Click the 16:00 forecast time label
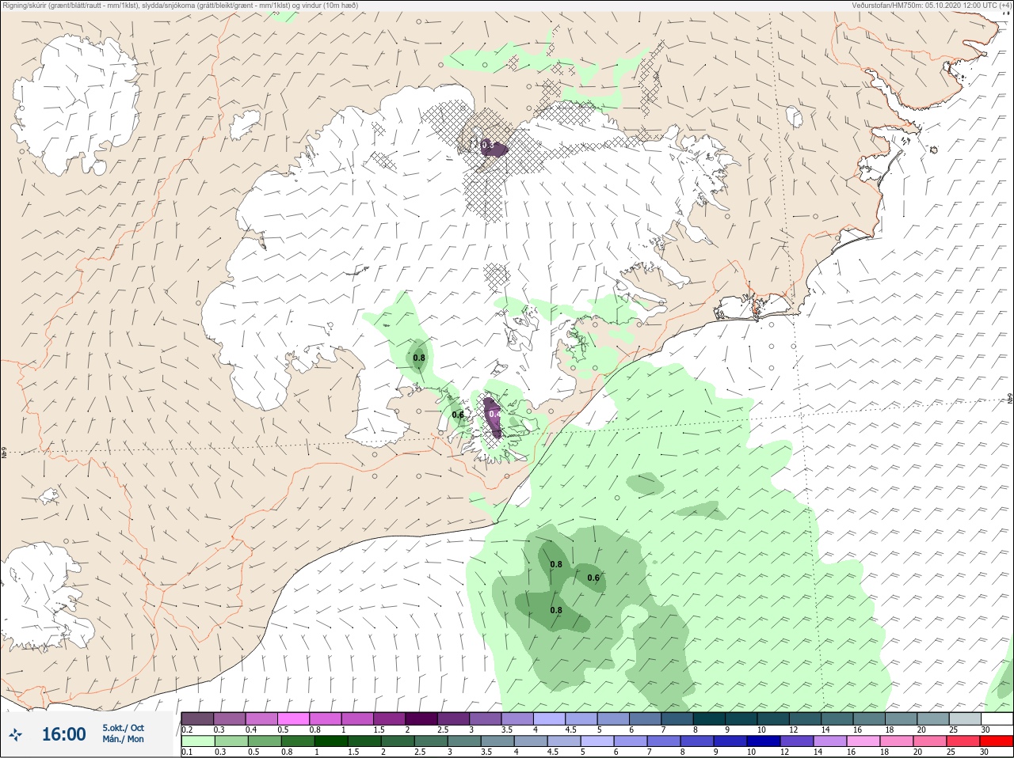1014x758 pixels. (63, 734)
